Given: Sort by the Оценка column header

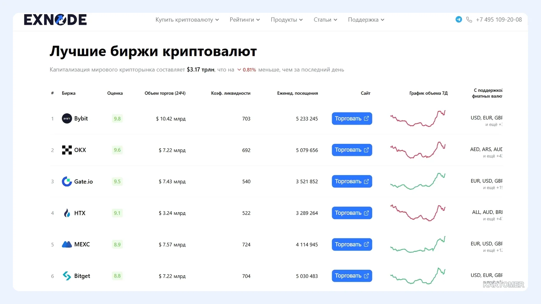Looking at the screenshot, I should click(115, 93).
